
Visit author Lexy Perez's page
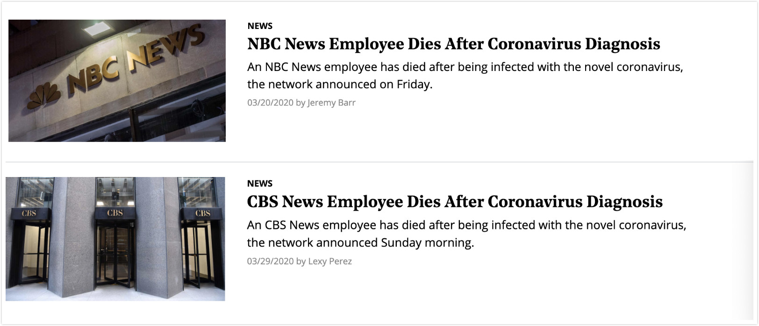330,261
